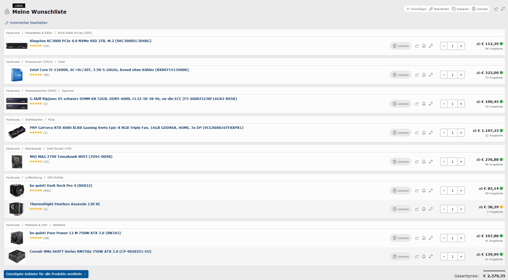Open wishlist price history chart icon in header
This screenshot has height=280, width=508.
(496, 9)
